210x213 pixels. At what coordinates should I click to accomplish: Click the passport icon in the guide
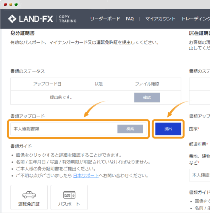pyautogui.click(x=69, y=195)
